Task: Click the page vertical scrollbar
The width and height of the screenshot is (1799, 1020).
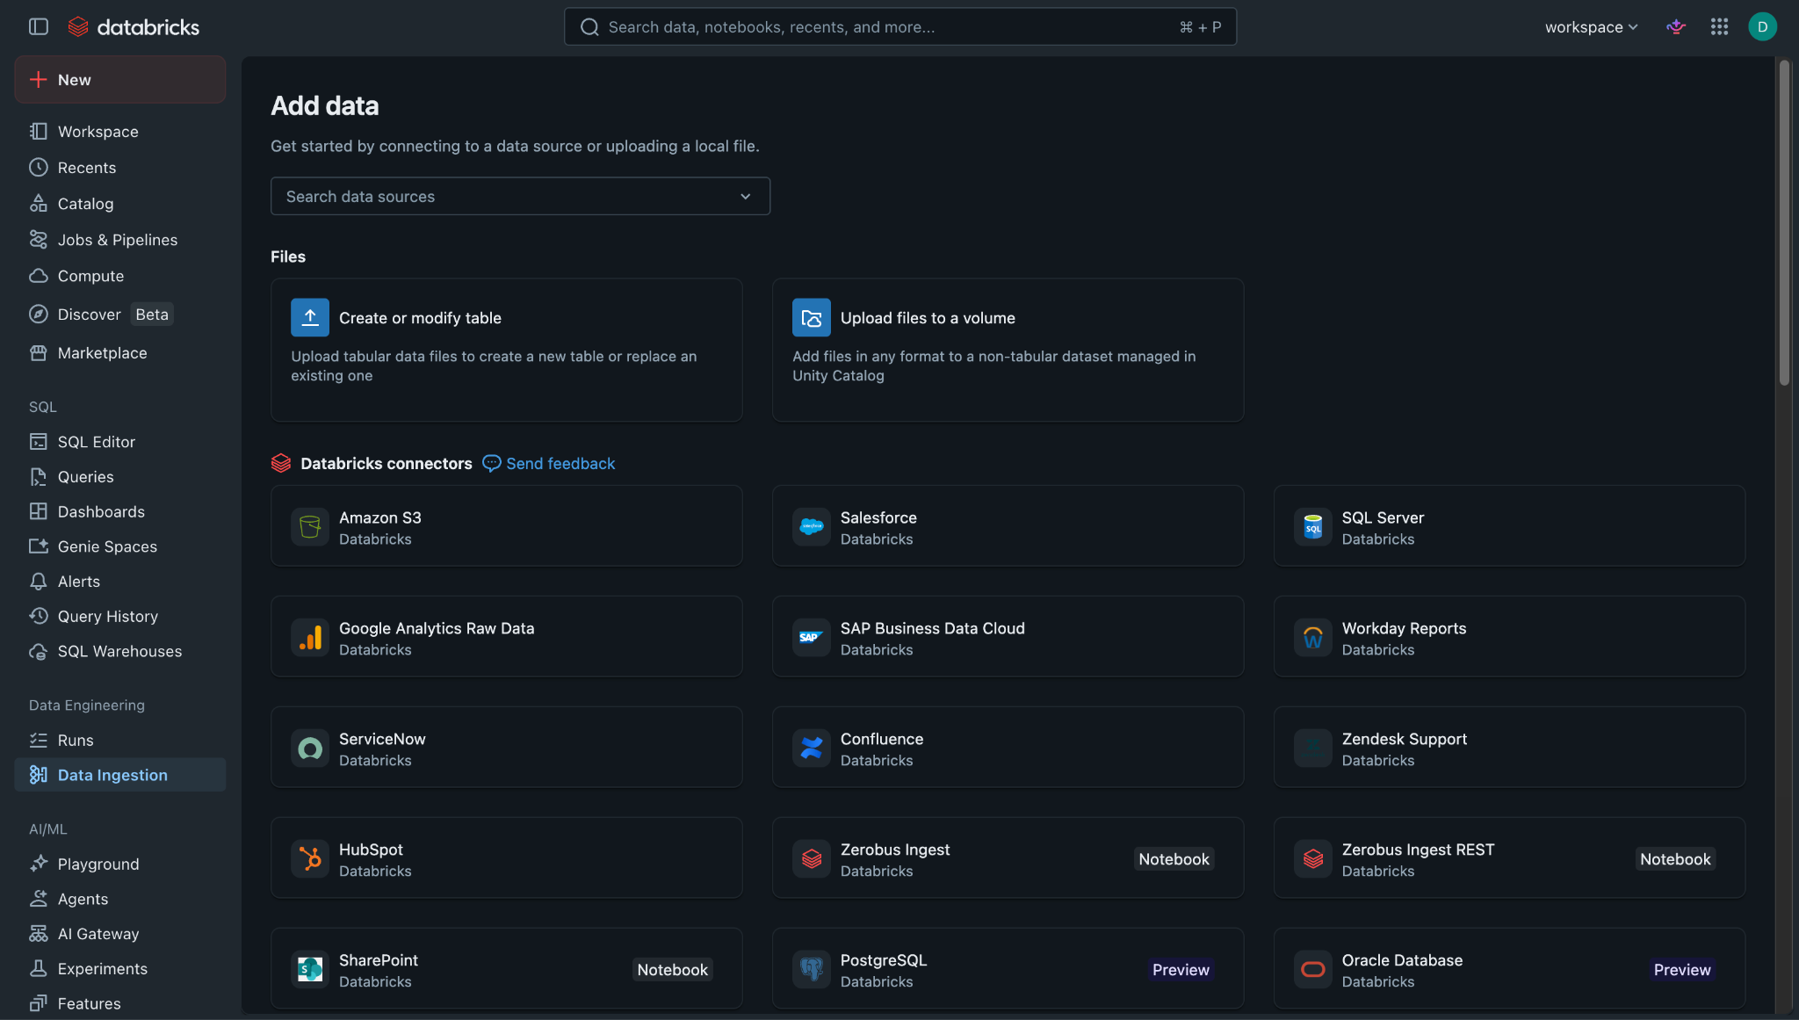Action: [1784, 222]
